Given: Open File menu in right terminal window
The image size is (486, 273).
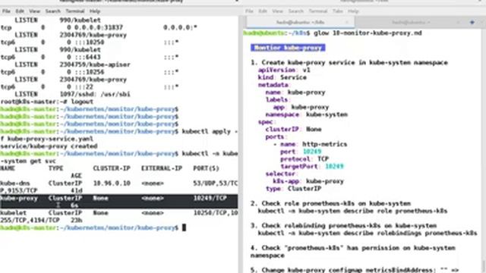Looking at the screenshot, I should 249,11.
